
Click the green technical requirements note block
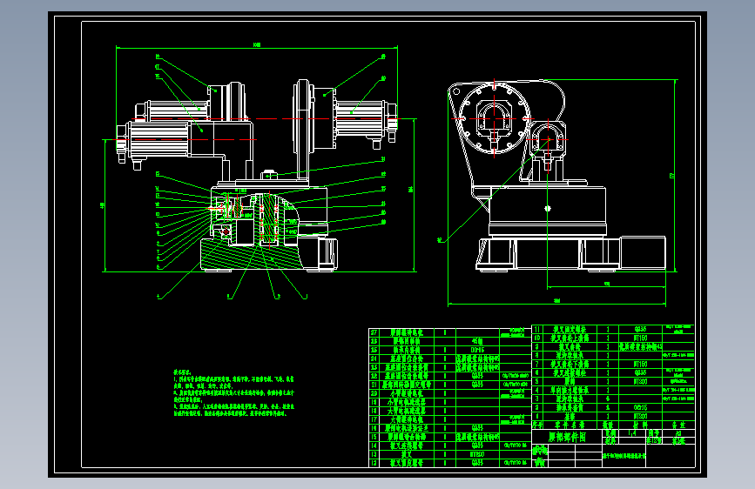click(x=233, y=393)
